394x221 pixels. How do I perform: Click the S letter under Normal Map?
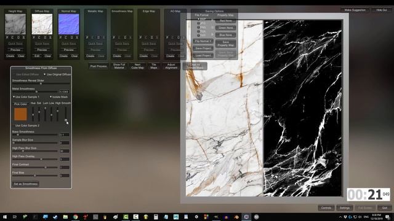point(77,37)
